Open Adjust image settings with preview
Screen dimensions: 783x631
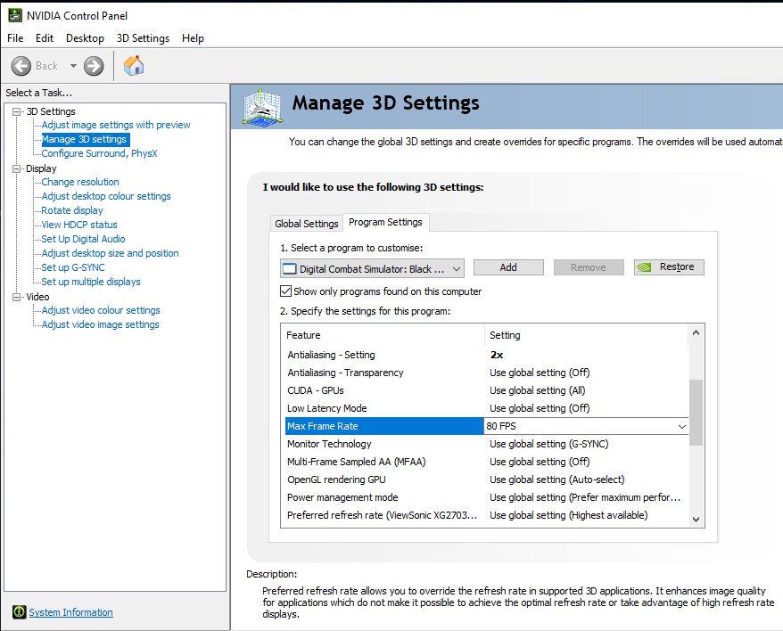tap(116, 125)
